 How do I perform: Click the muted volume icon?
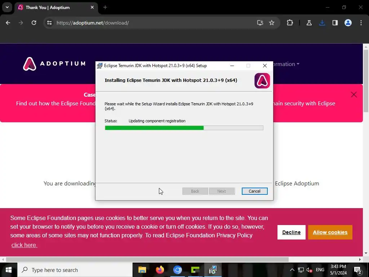(x=310, y=270)
